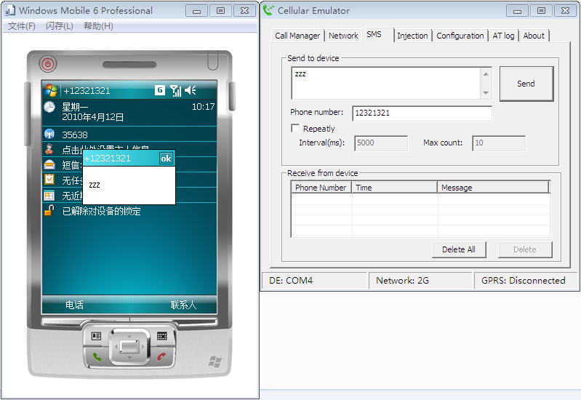
Task: Click the disabled Delete button
Action: point(525,249)
